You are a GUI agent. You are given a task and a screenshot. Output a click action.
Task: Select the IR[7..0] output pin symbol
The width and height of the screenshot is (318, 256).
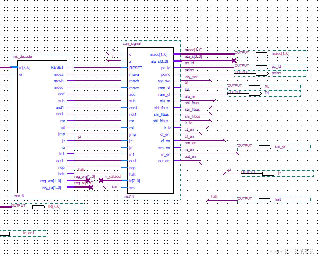click(39, 207)
